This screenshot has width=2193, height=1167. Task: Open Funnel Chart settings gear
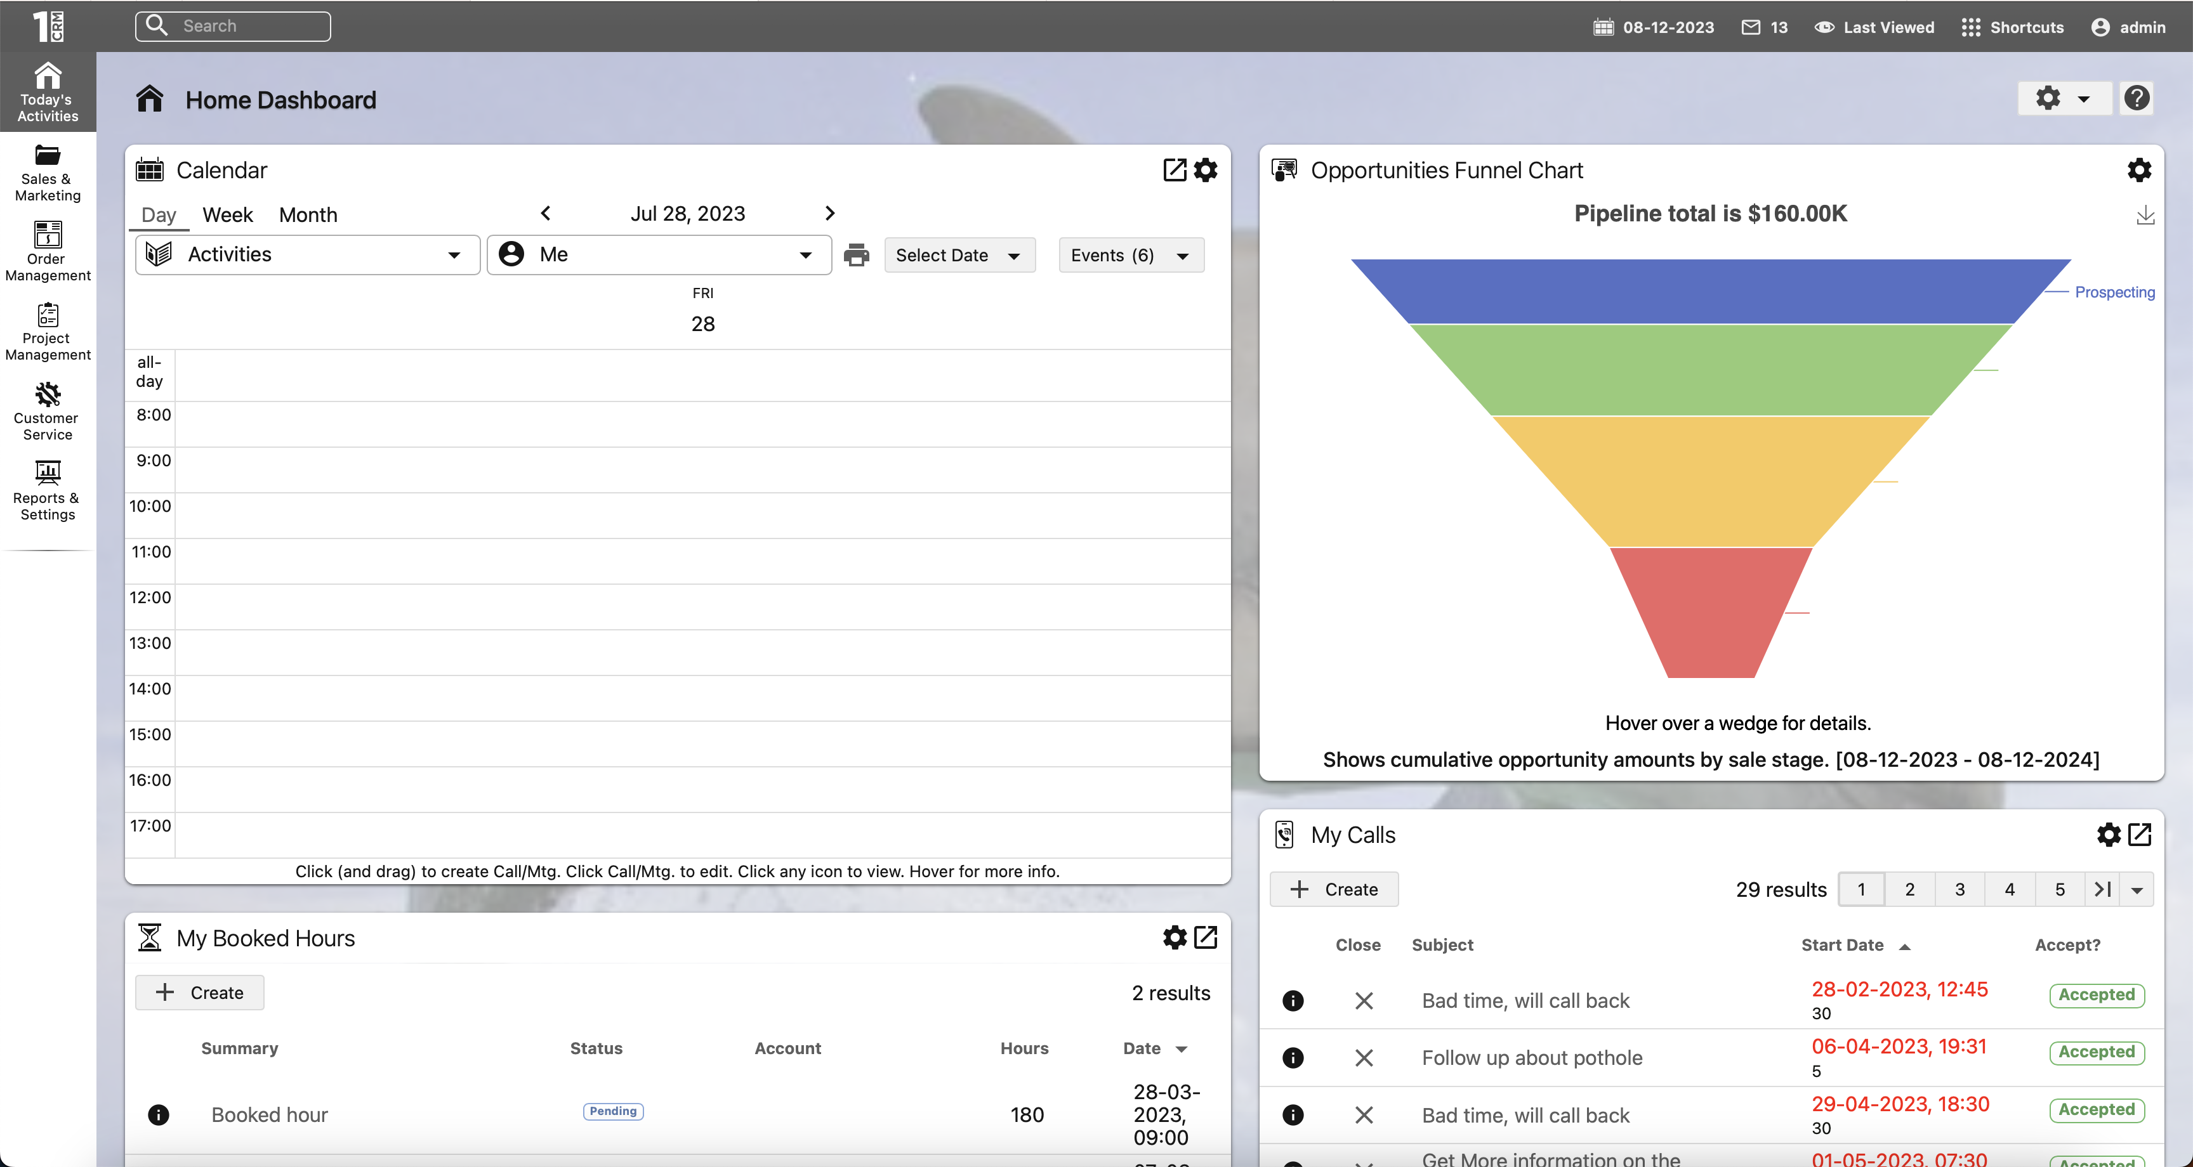point(2138,170)
